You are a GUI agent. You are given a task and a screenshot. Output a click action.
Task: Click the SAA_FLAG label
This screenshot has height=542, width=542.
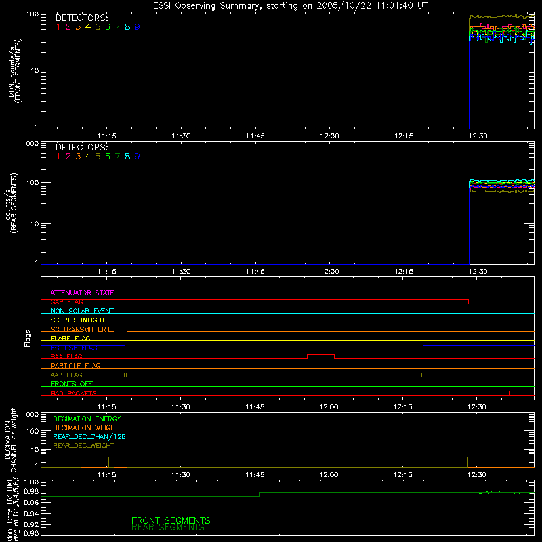(66, 356)
